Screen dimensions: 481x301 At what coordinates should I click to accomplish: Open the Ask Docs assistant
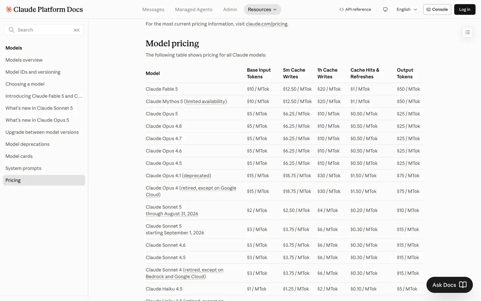coord(449,285)
